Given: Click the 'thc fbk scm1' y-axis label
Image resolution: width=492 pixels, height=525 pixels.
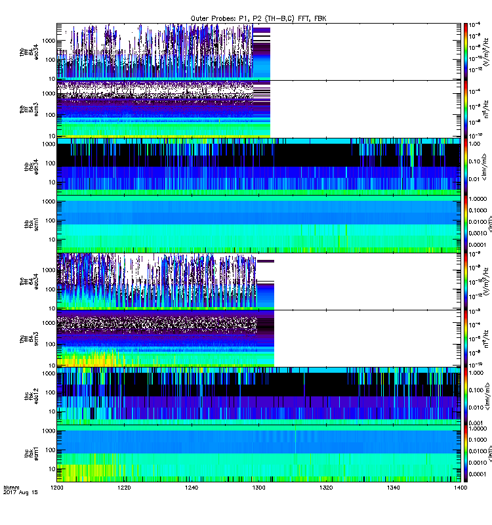Looking at the screenshot, I should pos(31,453).
